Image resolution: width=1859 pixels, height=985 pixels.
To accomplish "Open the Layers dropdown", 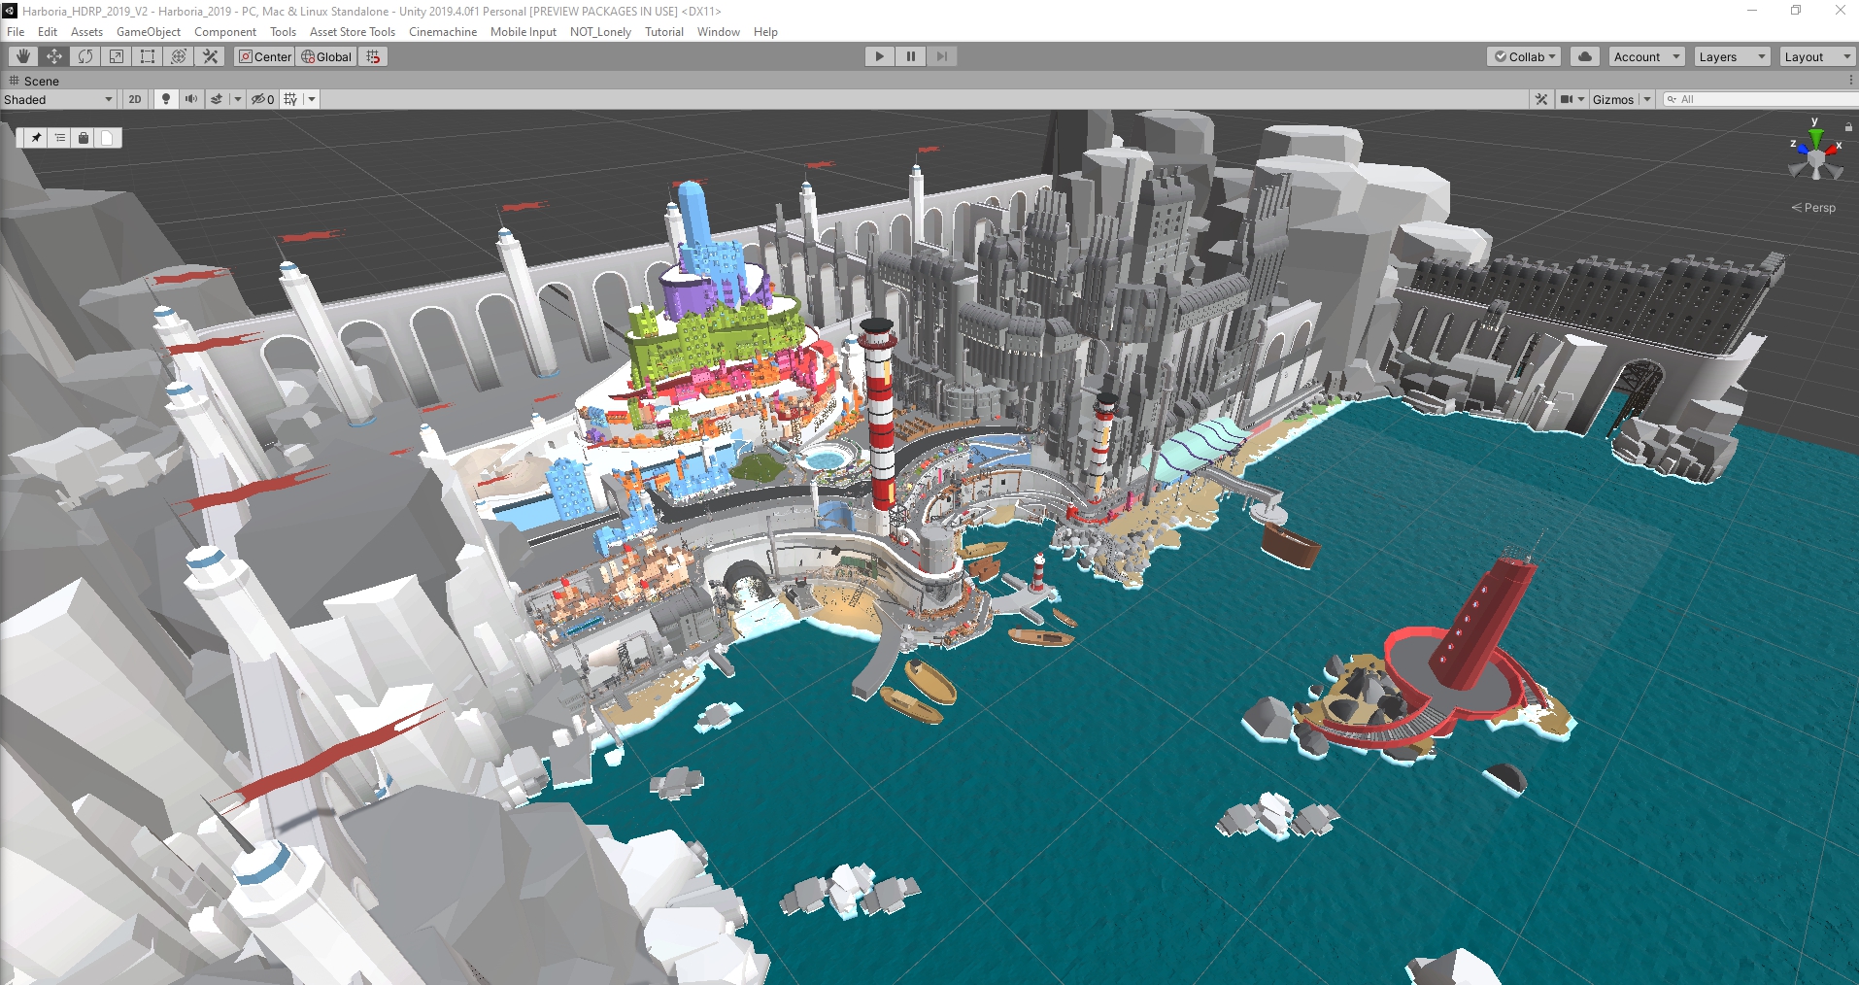I will pyautogui.click(x=1731, y=56).
